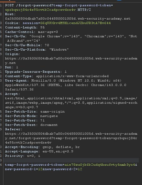Click the Priority header line
The height and width of the screenshot is (185, 142).
[x=23, y=156]
